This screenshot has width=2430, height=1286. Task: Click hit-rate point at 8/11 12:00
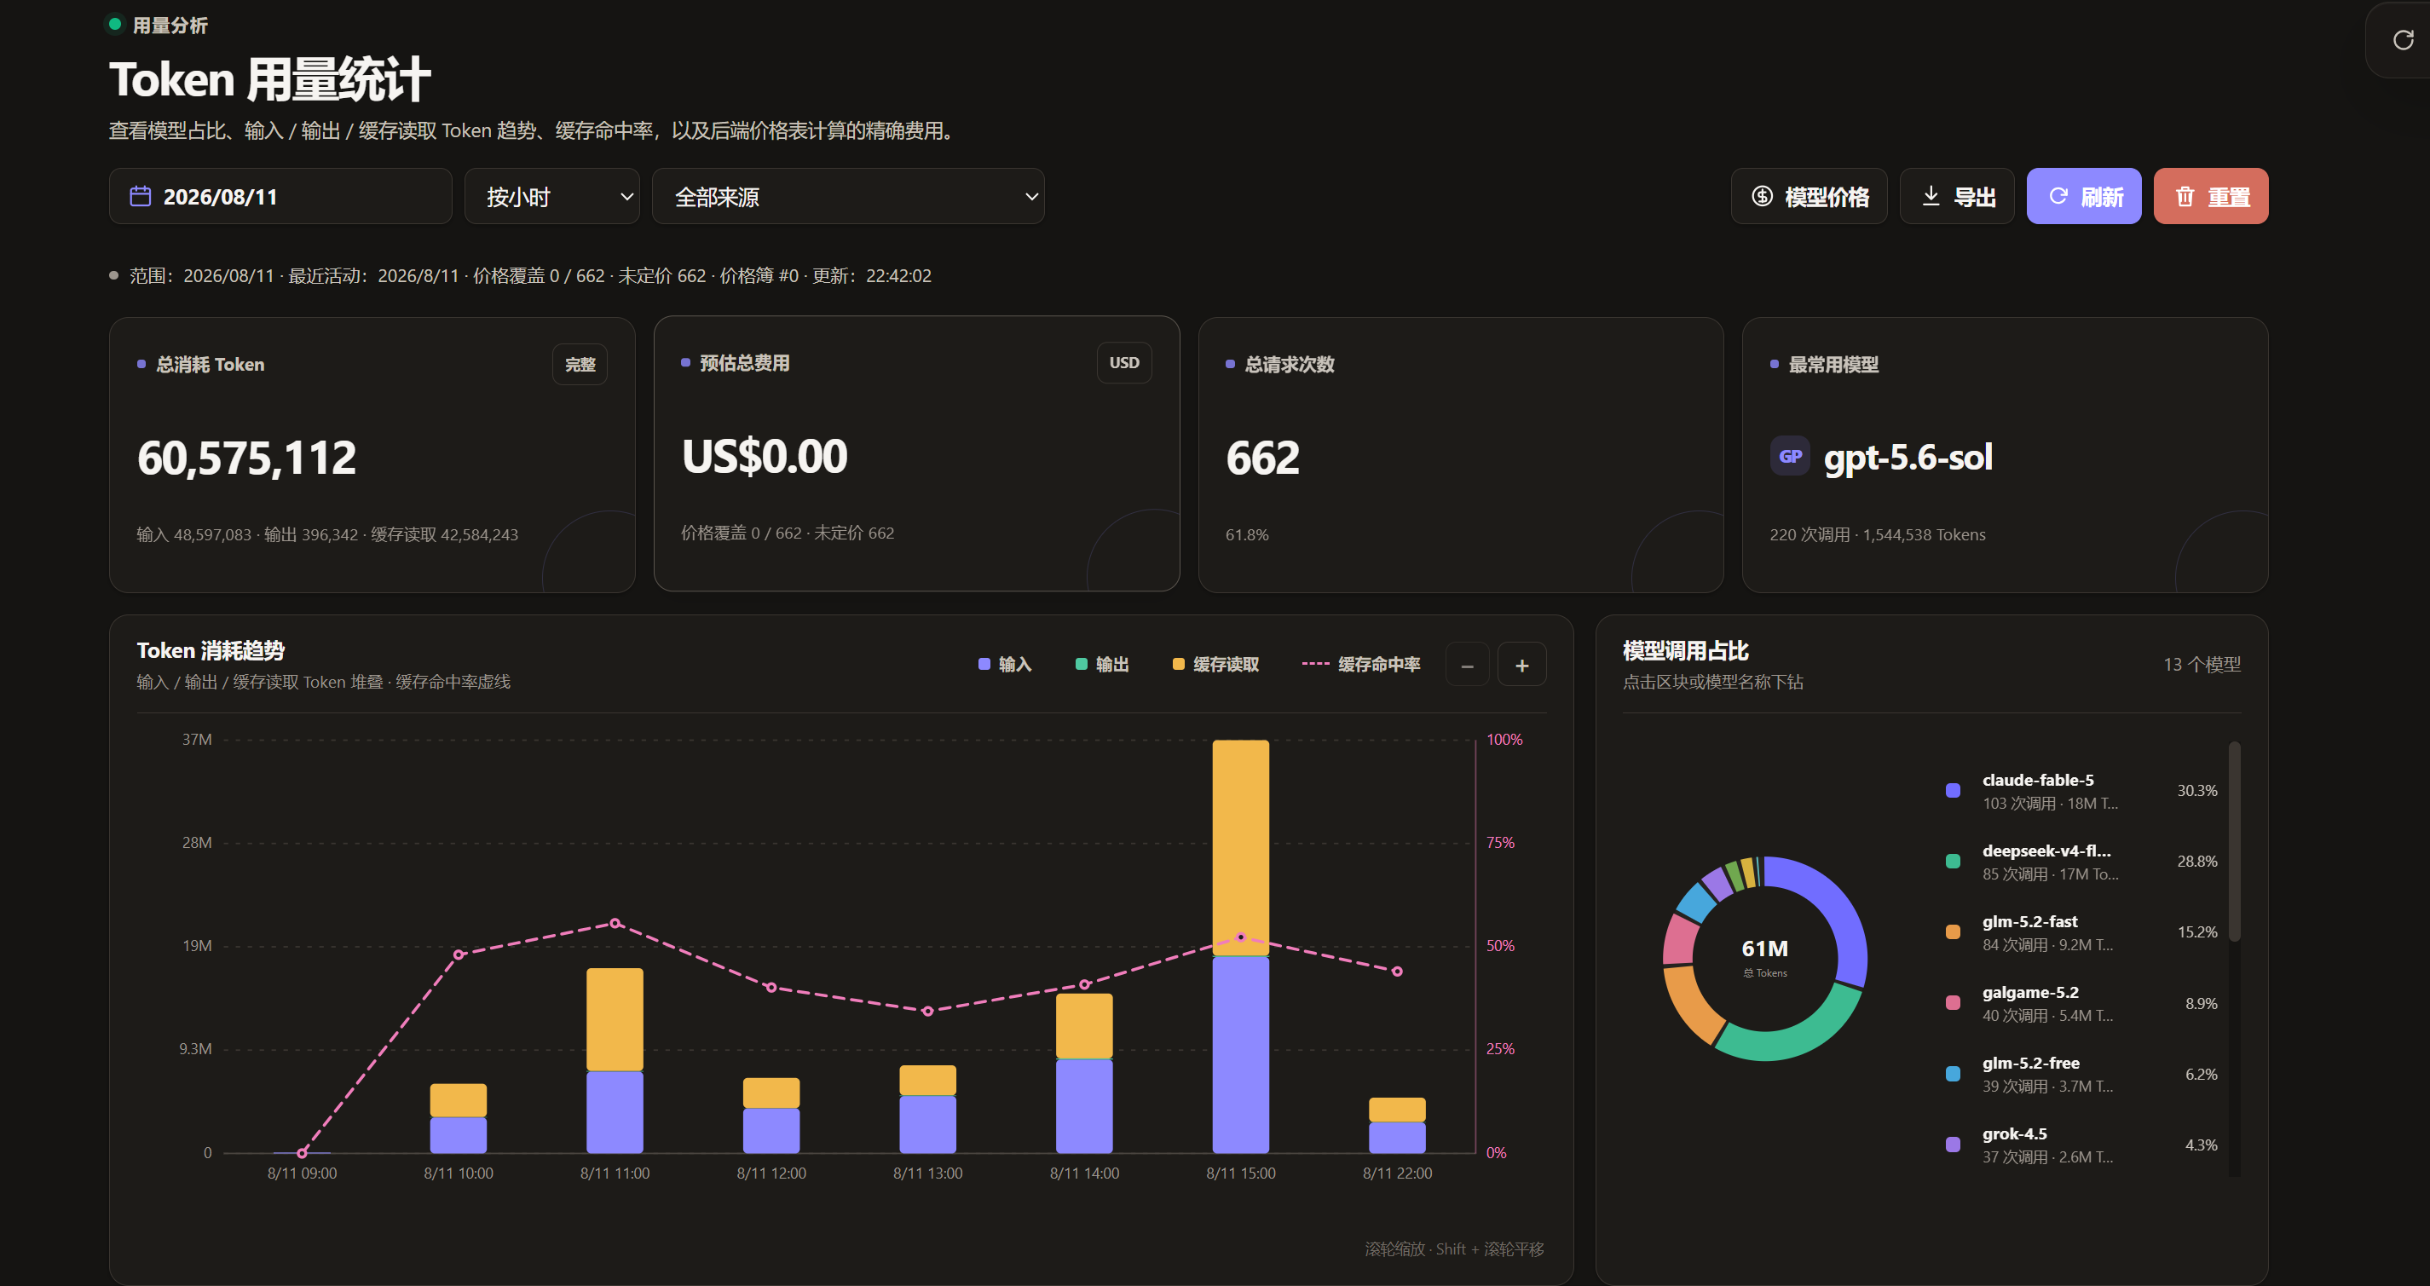771,987
